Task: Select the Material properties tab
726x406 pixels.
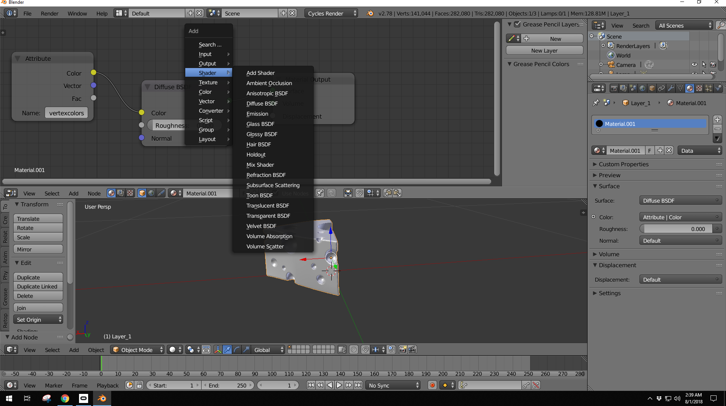Action: (x=690, y=88)
